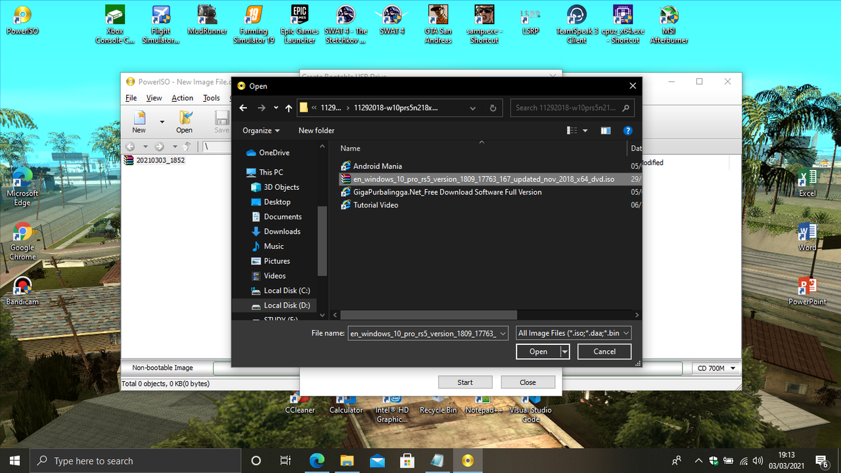Launch Flight Simulator desktop icon
Screen dimensions: 841x473
point(160,25)
